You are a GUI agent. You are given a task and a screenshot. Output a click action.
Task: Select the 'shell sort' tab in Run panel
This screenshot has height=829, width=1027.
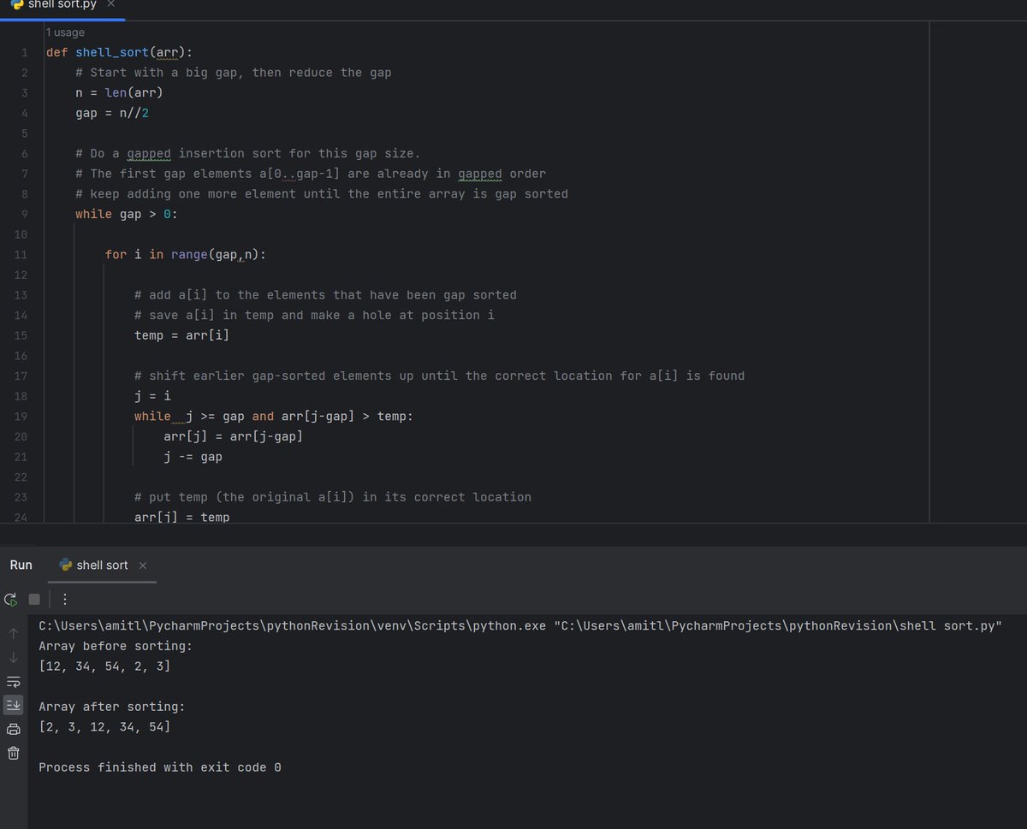click(103, 565)
